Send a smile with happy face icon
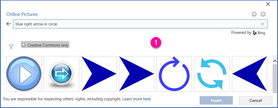This screenshot has width=278, height=108. (x=254, y=14)
